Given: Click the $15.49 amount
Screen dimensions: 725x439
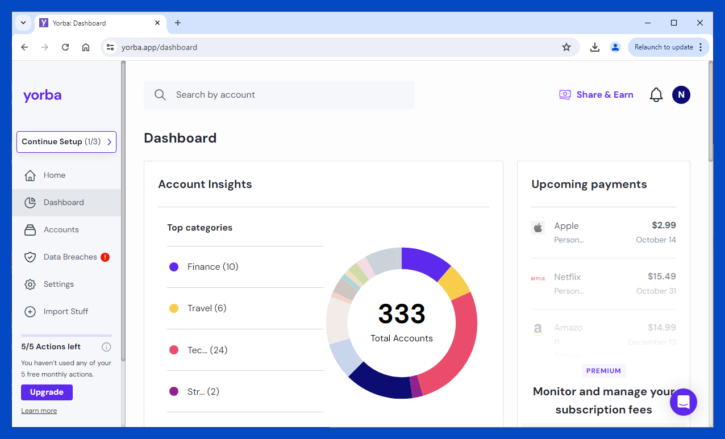Looking at the screenshot, I should pos(662,277).
